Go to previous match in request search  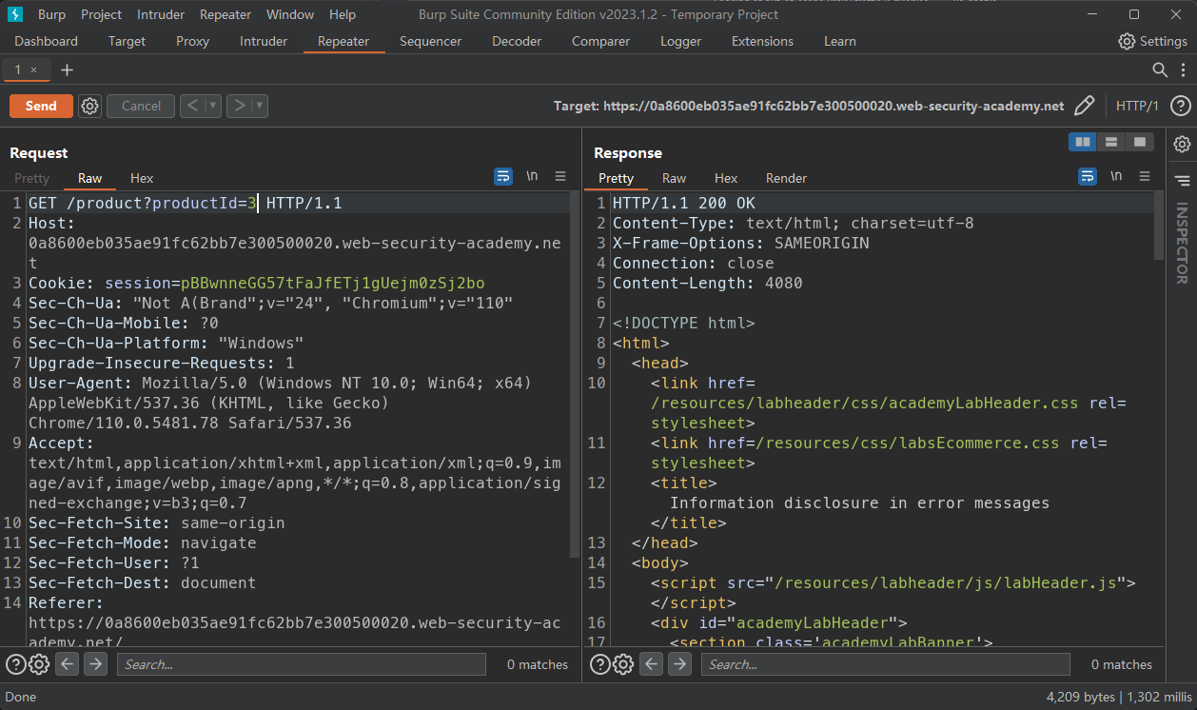pyautogui.click(x=67, y=664)
